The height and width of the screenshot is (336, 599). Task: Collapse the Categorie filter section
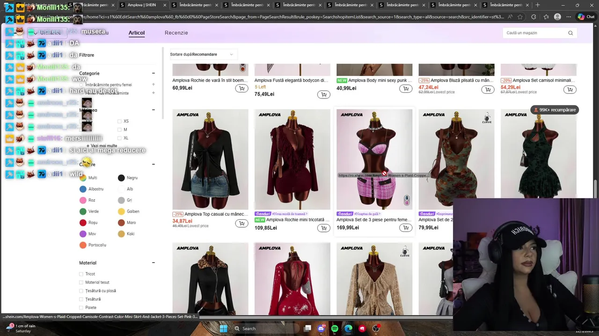pos(153,73)
